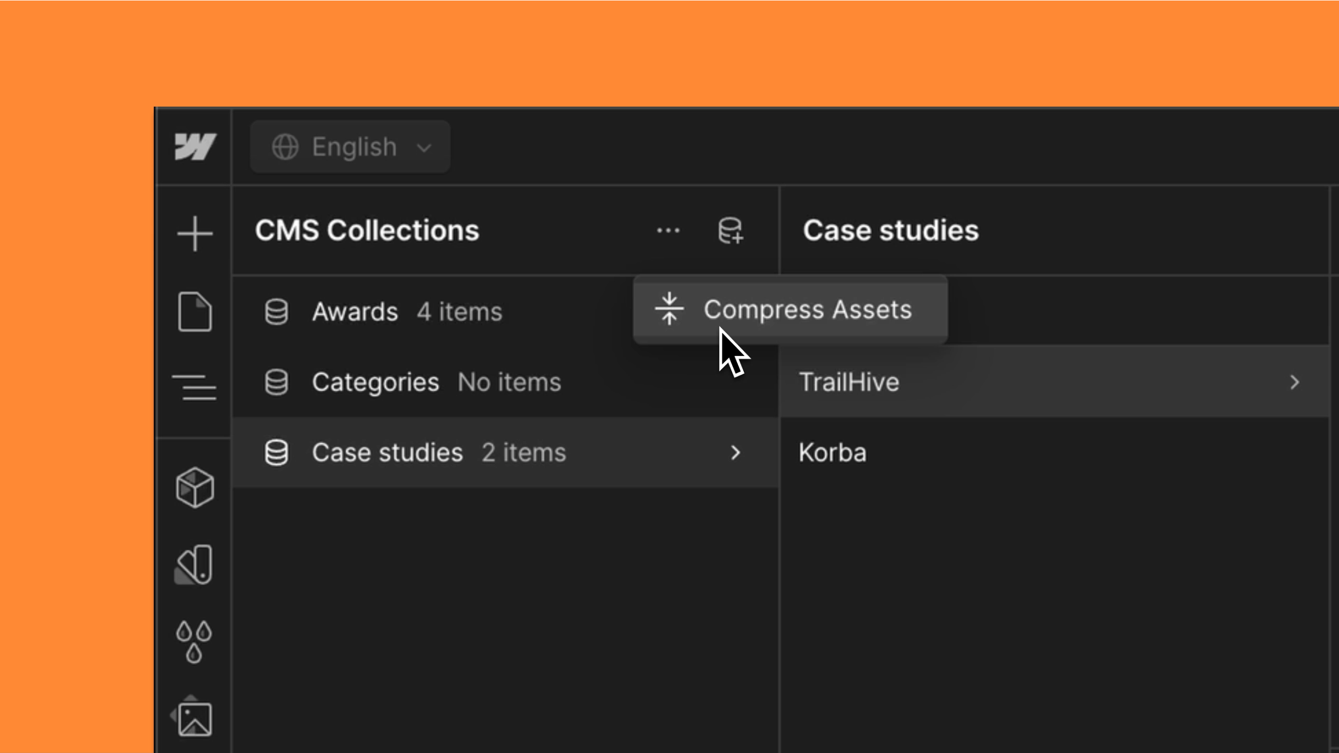The image size is (1339, 753).
Task: Open the Style manager panel
Action: (x=194, y=564)
